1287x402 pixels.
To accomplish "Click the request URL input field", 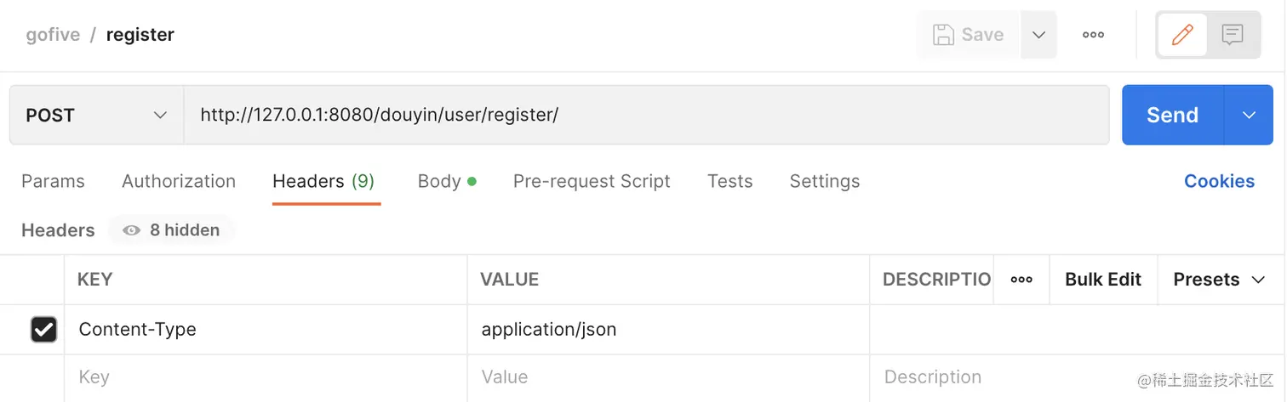I will click(647, 115).
